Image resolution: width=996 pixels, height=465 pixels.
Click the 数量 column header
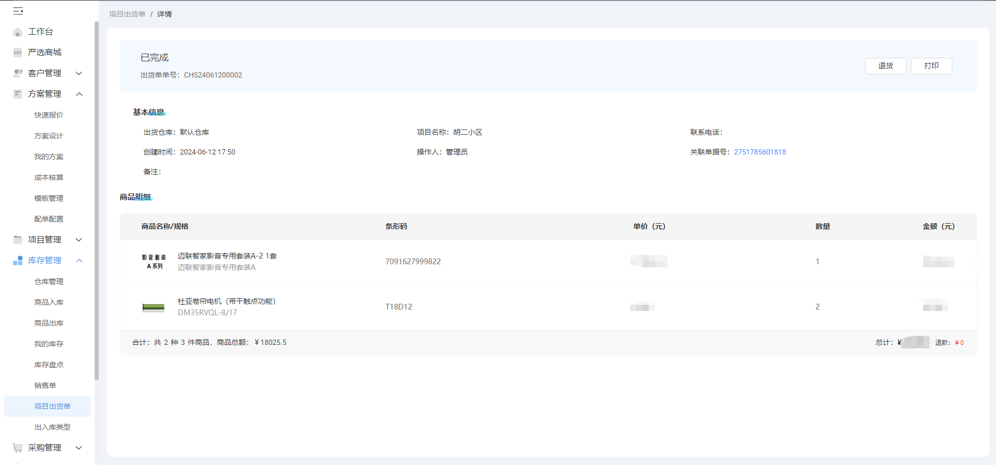pyautogui.click(x=823, y=226)
